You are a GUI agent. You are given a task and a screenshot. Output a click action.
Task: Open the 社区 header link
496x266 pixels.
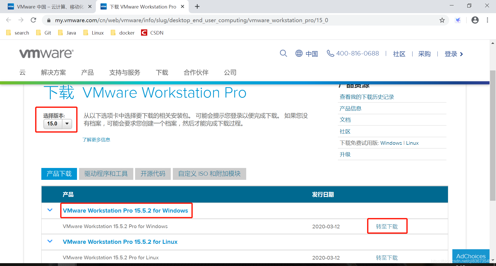tap(399, 54)
